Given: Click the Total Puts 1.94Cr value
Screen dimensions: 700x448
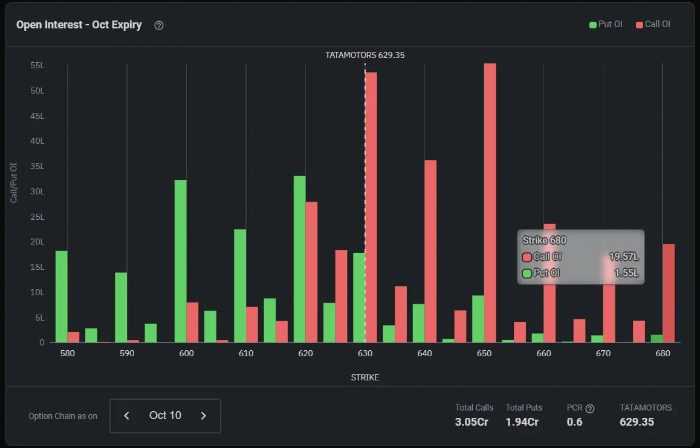Looking at the screenshot, I should point(522,422).
